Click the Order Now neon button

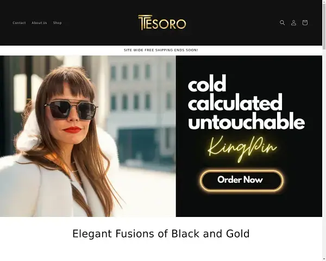242,180
